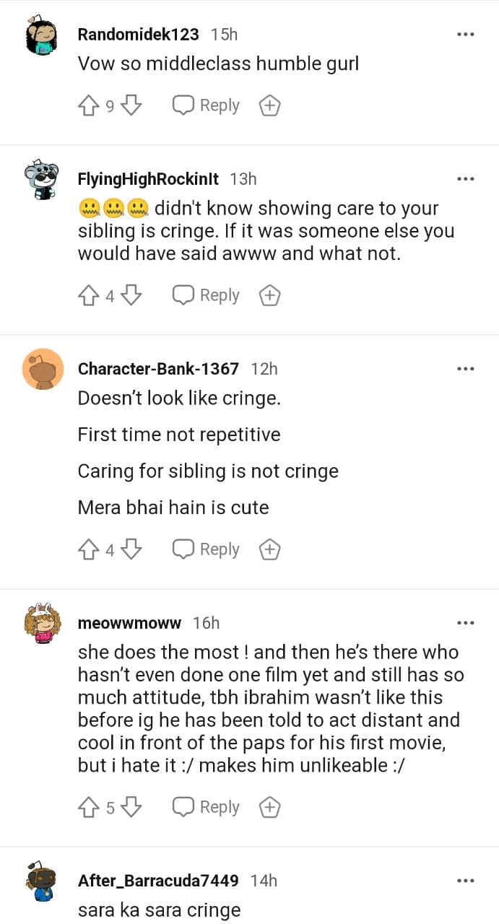Upvote meowwmoww's comment
Viewport: 499px width, 924px height.
[87, 808]
